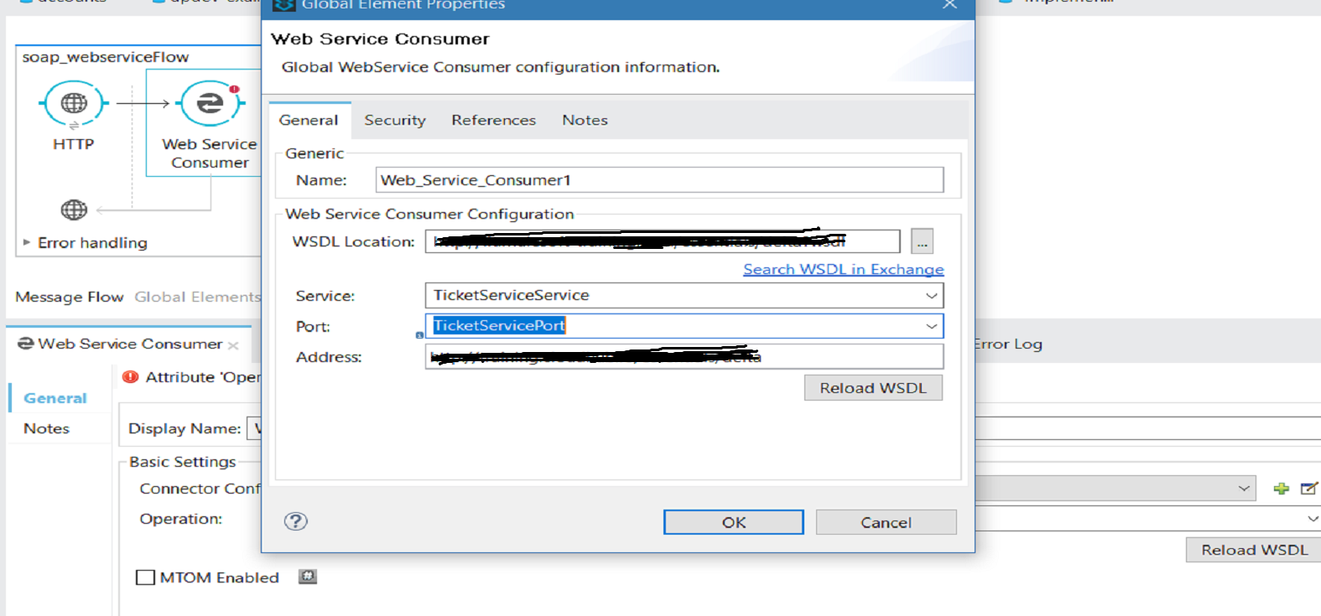Viewport: 1321px width, 616px height.
Task: Click the WSDL Location browse button
Action: pos(922,242)
